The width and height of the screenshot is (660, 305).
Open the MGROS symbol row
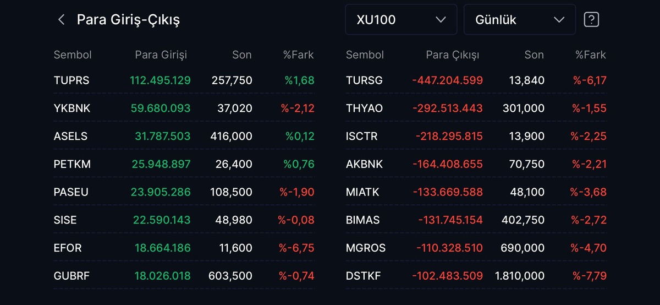[x=476, y=248]
